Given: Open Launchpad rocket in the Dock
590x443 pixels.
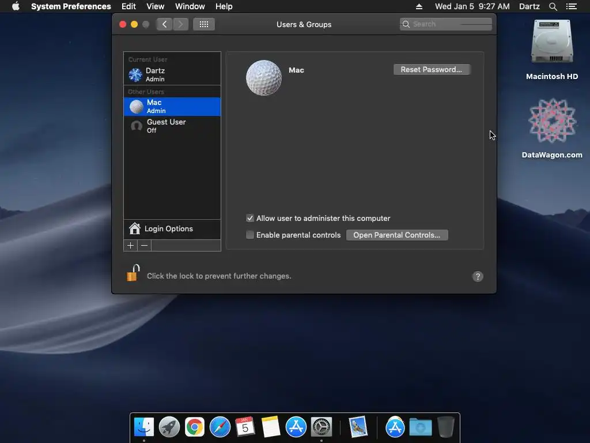Looking at the screenshot, I should [169, 427].
